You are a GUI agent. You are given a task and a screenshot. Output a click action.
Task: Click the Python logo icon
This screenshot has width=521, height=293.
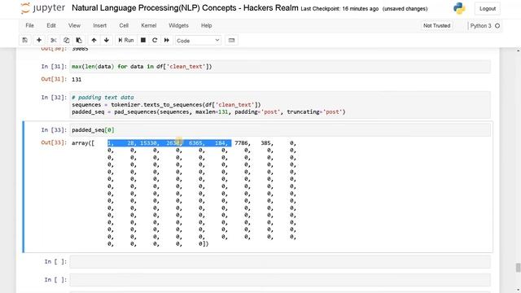click(x=459, y=8)
